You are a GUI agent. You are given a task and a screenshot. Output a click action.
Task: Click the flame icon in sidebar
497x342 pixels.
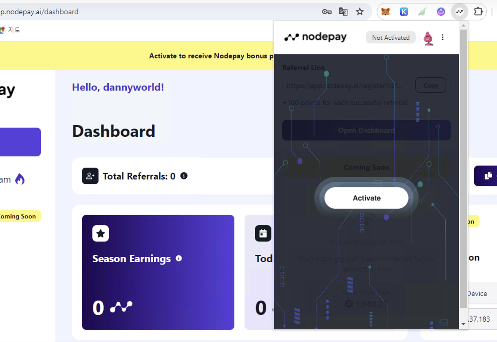coord(20,179)
